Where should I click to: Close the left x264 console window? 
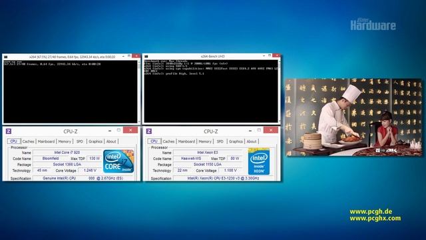[136, 56]
